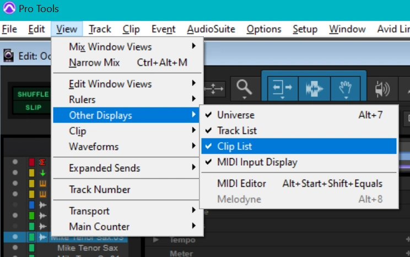The width and height of the screenshot is (410, 257).
Task: Open the AudioSuite menu
Action: [211, 29]
